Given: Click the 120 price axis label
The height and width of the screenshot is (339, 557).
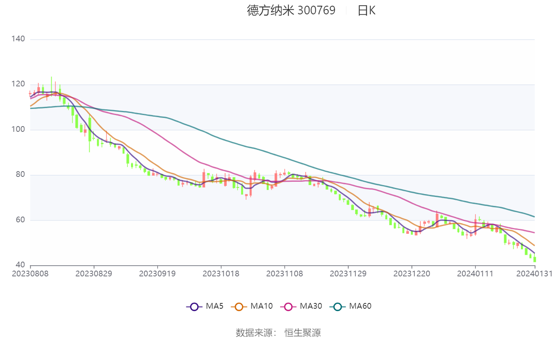Looking at the screenshot, I should pyautogui.click(x=18, y=84).
